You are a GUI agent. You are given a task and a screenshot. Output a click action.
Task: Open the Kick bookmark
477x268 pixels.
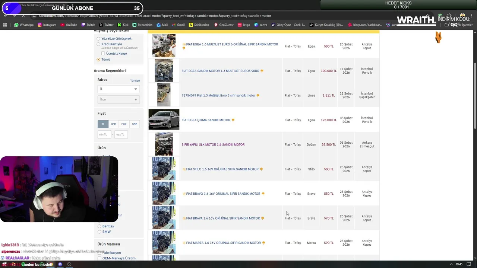pyautogui.click(x=123, y=25)
